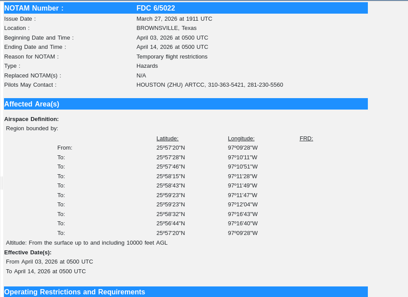
Task: Click the From row label in coordinates table
Action: (65, 148)
